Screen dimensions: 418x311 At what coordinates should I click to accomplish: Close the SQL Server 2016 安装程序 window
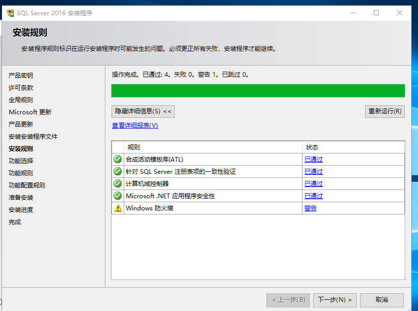coord(399,13)
